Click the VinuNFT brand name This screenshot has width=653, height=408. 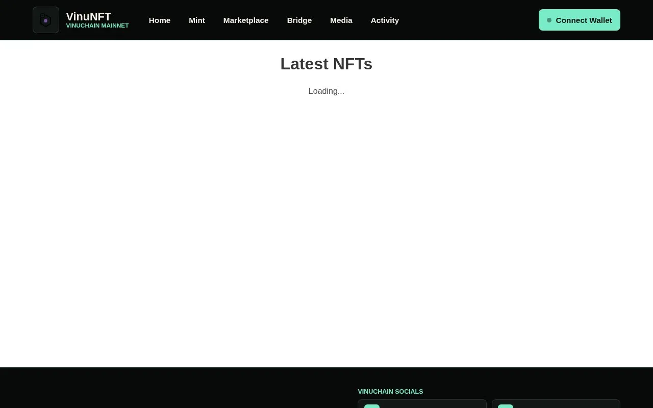click(89, 16)
